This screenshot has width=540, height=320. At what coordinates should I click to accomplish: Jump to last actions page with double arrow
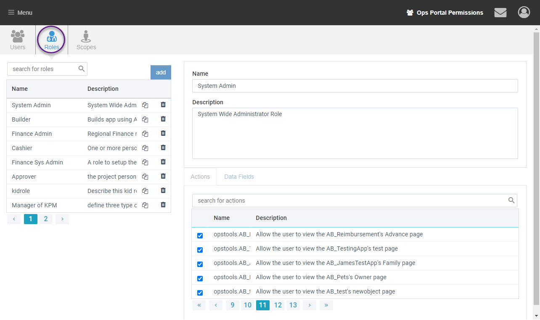coord(326,305)
